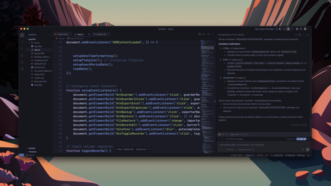The width and height of the screenshot is (331, 186).
Task: Open conversation history clock icon
Action: pyautogui.click(x=300, y=35)
